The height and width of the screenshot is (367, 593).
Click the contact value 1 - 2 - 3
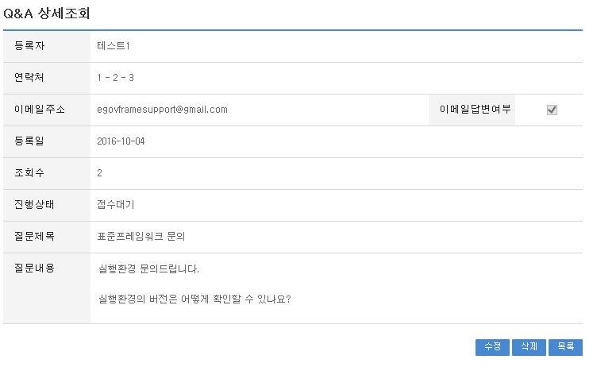116,78
